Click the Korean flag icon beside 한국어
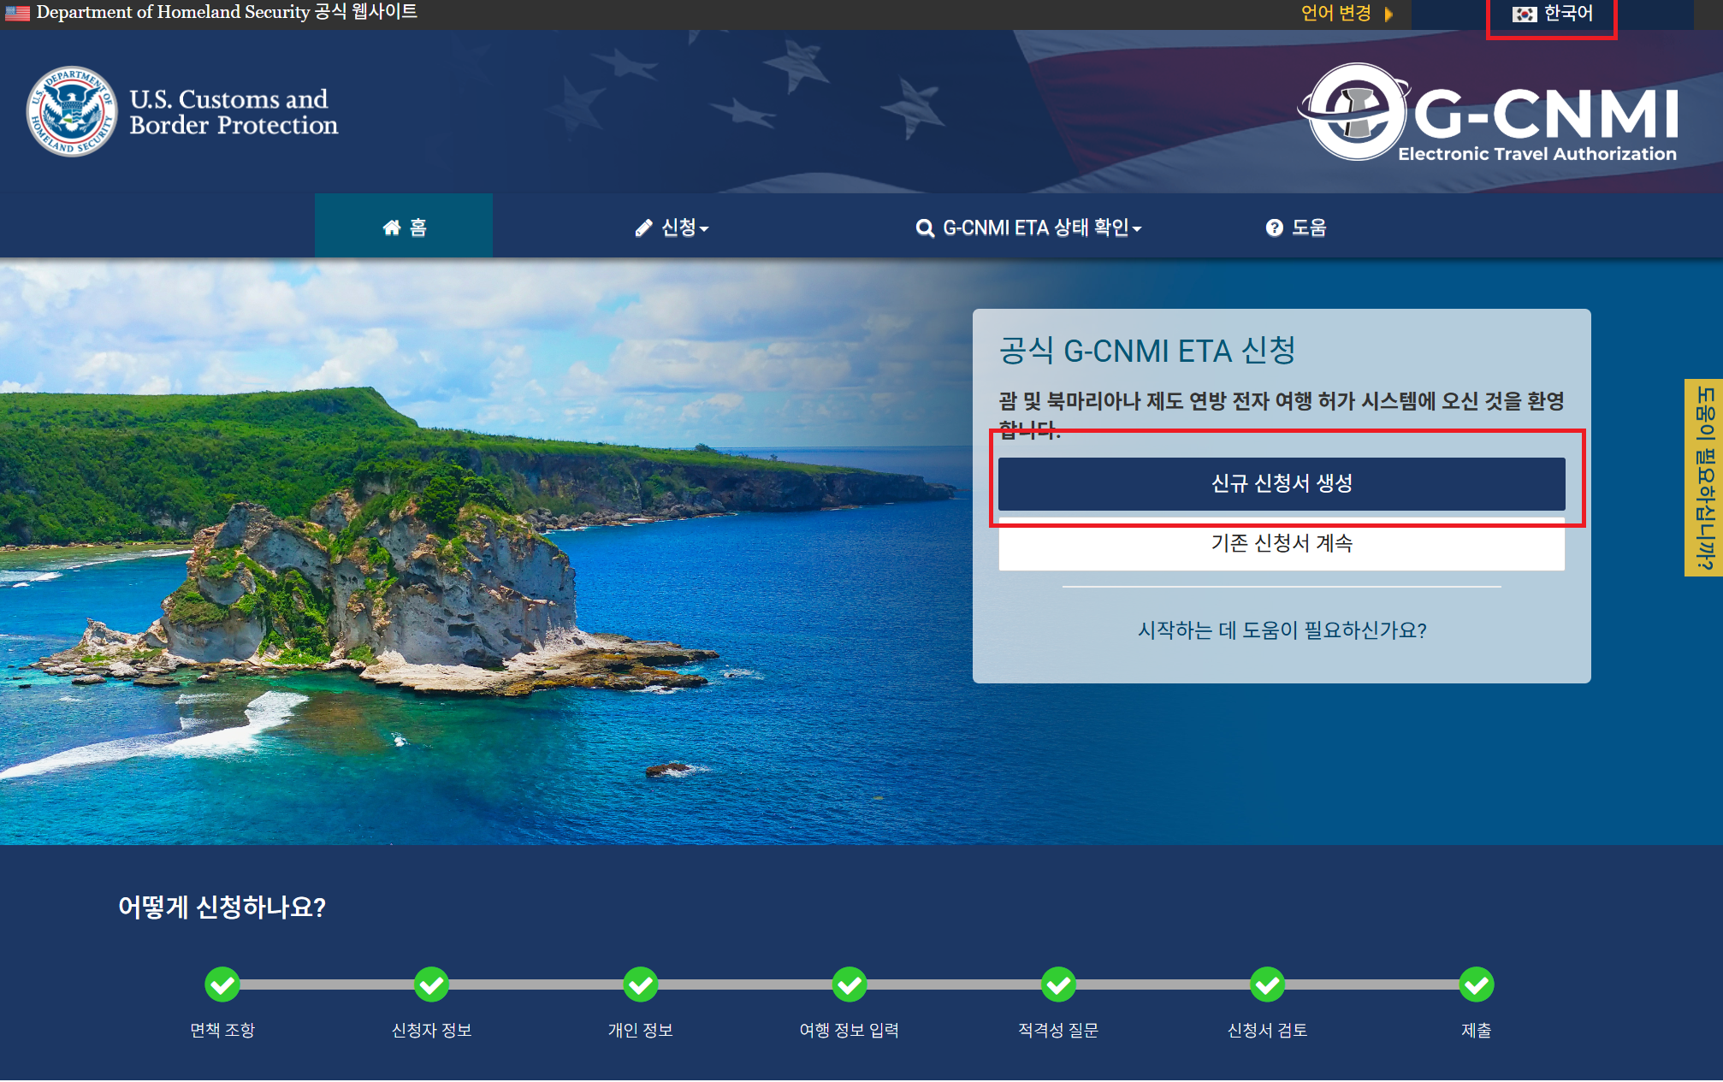Image resolution: width=1723 pixels, height=1082 pixels. pyautogui.click(x=1524, y=14)
